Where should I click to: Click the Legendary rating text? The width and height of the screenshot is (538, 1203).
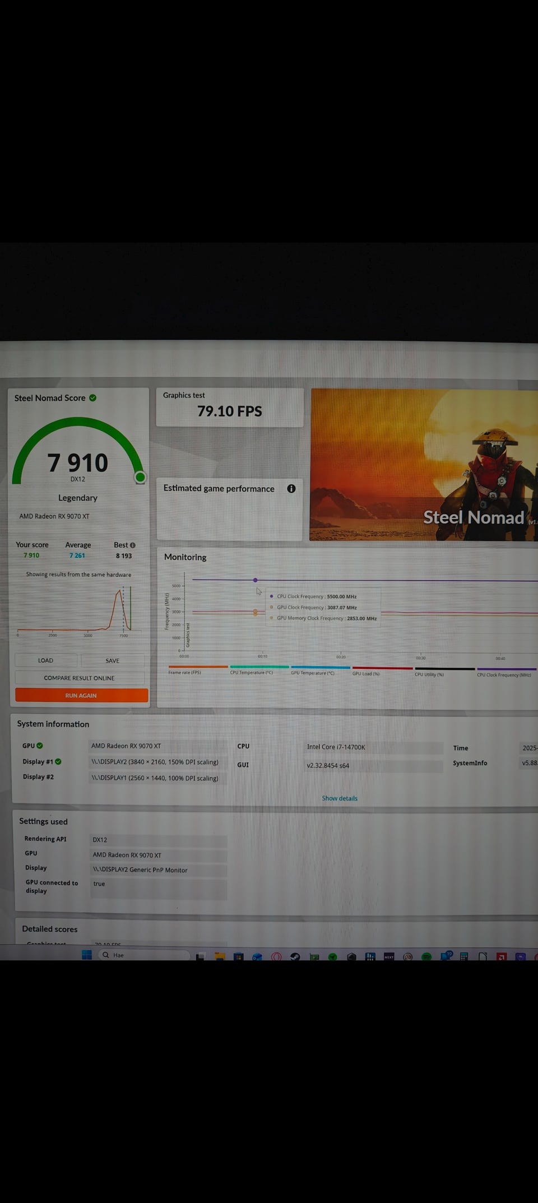78,498
